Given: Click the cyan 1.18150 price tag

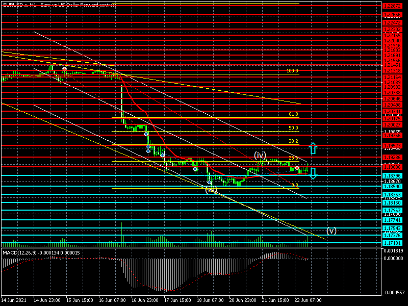Looking at the screenshot, I should pos(392,202).
